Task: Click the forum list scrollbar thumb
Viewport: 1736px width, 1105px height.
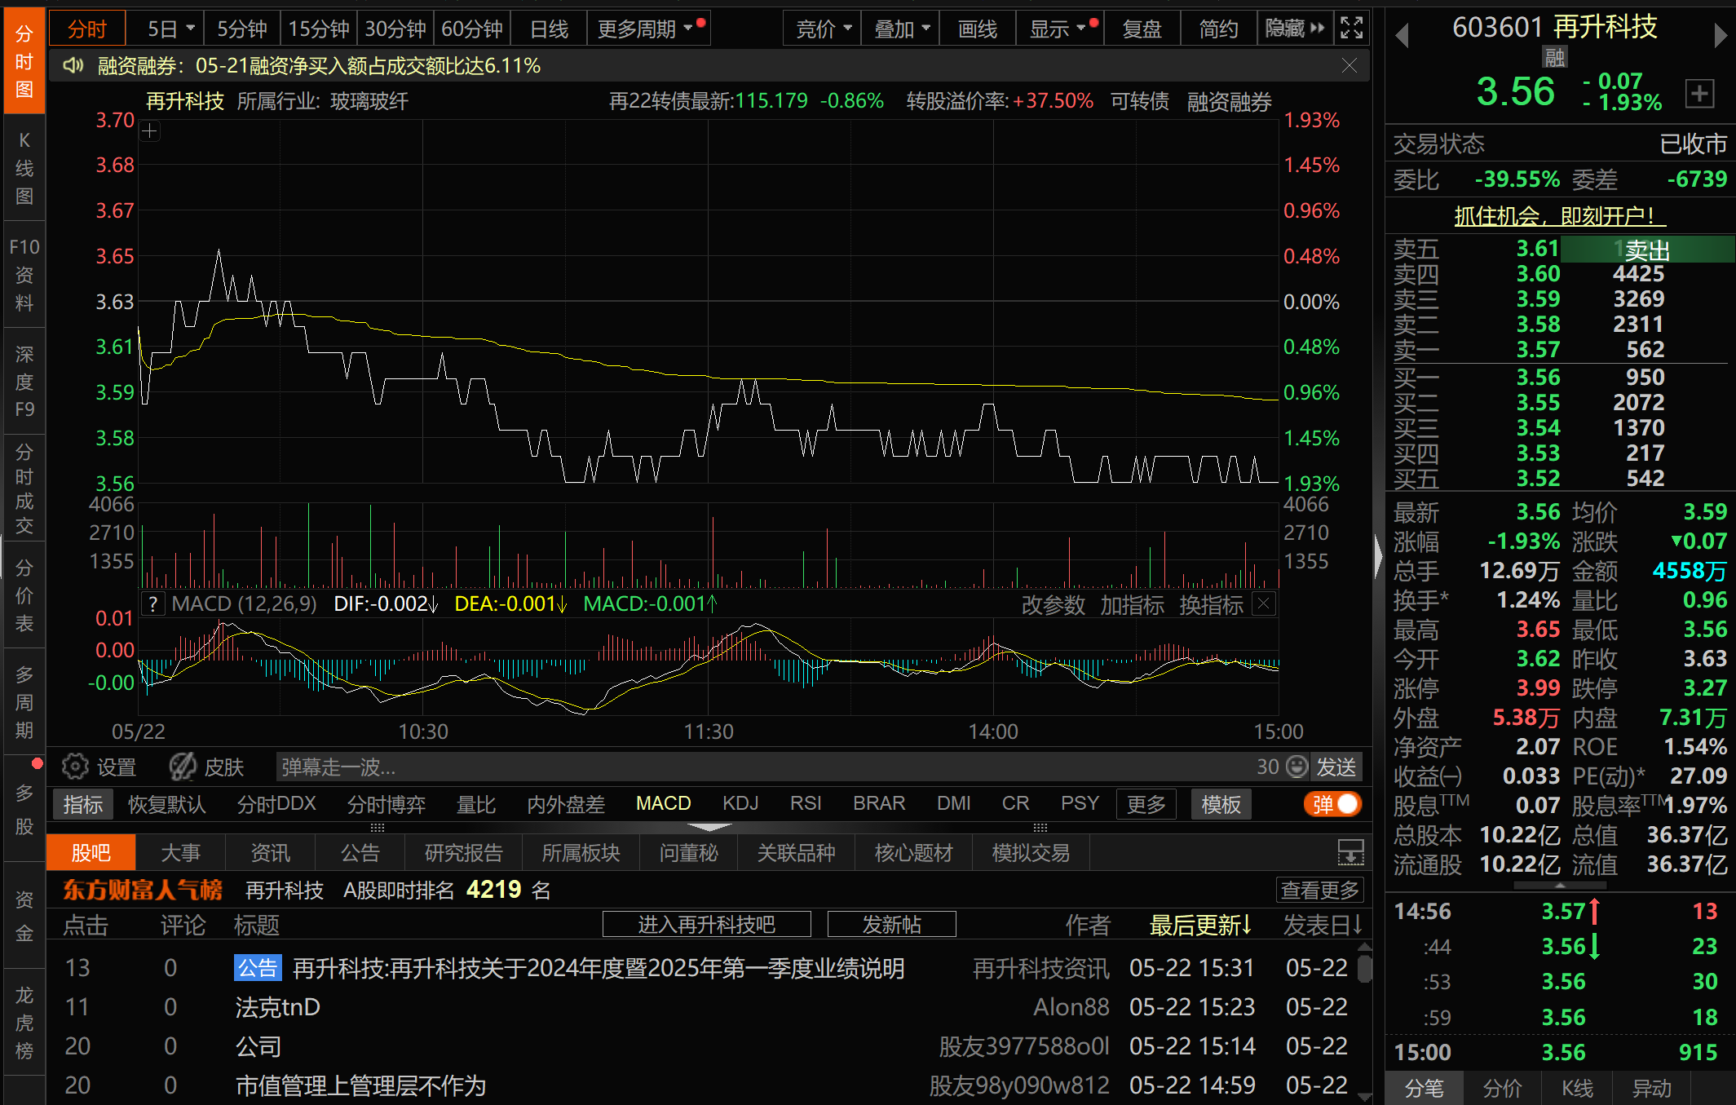Action: tap(1364, 969)
